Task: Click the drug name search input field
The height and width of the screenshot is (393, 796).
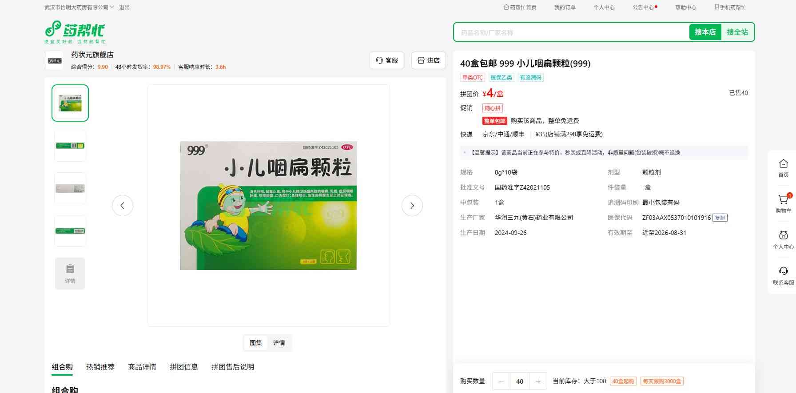Action: pyautogui.click(x=571, y=32)
